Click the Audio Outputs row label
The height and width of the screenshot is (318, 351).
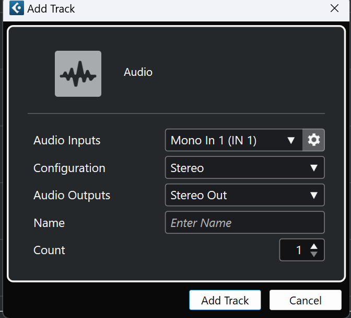pyautogui.click(x=72, y=195)
